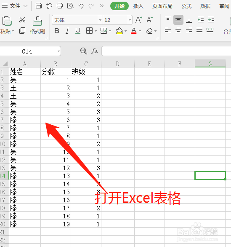Switch to 公式 Formulas tab

point(186,6)
